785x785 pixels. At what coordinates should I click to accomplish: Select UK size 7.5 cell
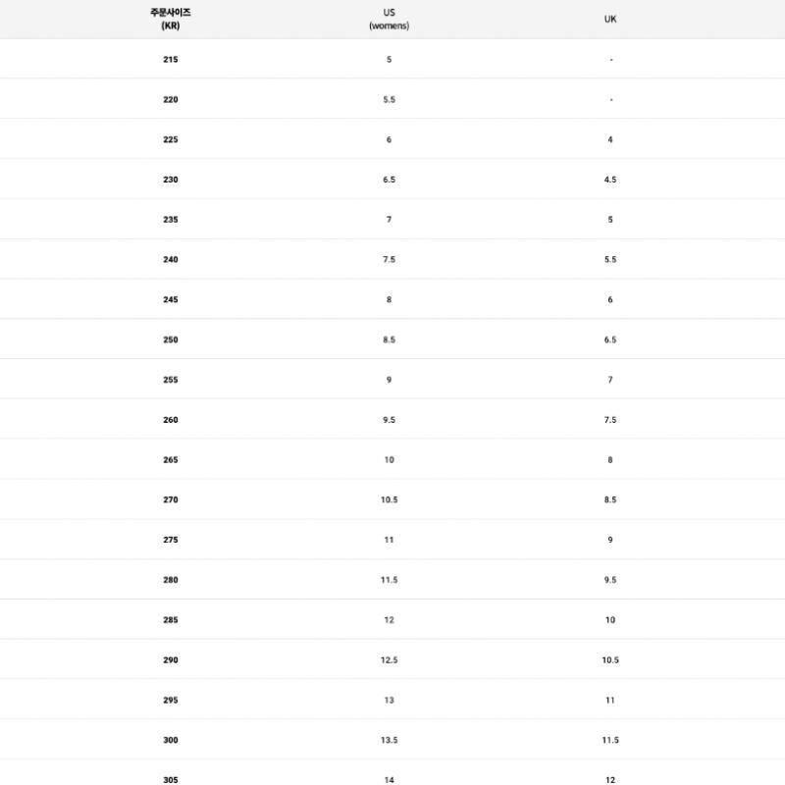tap(610, 420)
